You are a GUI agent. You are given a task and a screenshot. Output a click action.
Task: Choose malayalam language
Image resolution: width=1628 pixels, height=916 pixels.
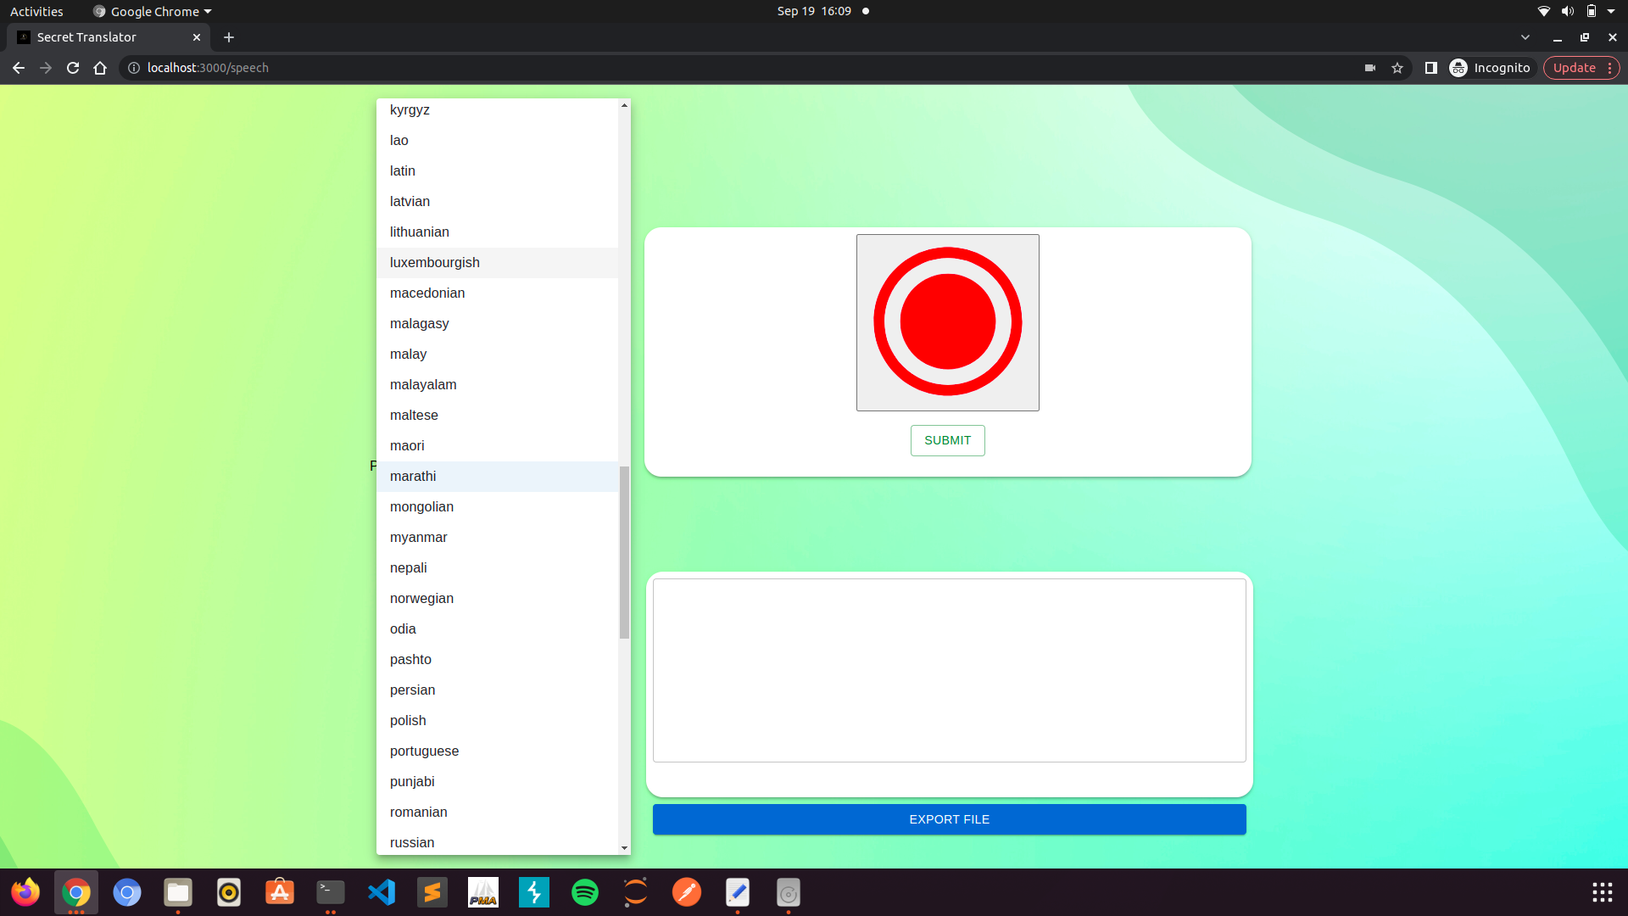[x=497, y=385]
